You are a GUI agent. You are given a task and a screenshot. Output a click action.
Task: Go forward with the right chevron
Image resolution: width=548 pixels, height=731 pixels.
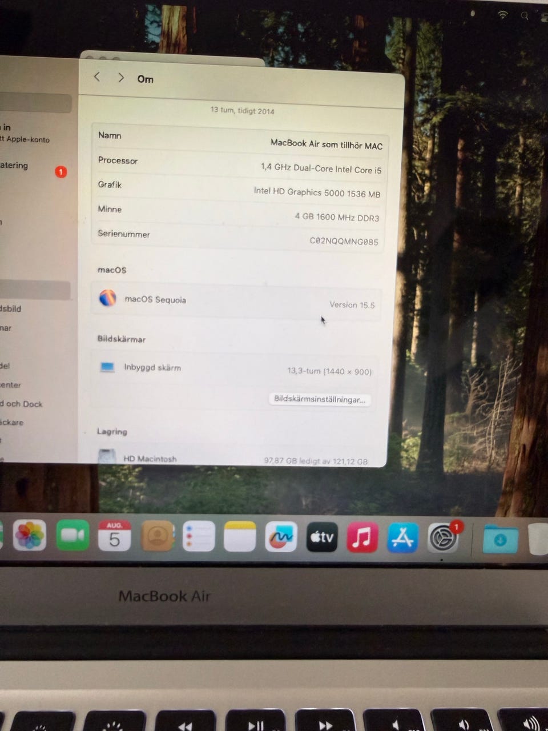[x=120, y=78]
